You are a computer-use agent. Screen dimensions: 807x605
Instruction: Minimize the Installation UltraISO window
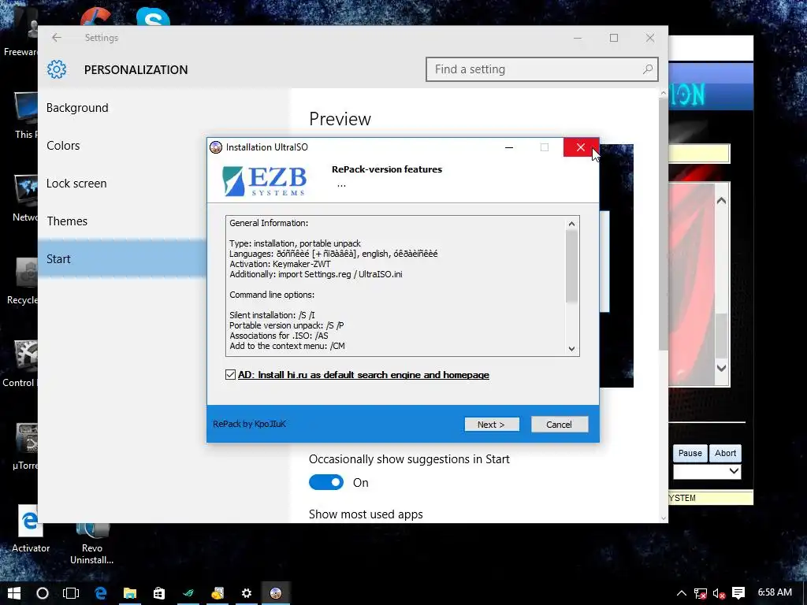[x=509, y=147]
